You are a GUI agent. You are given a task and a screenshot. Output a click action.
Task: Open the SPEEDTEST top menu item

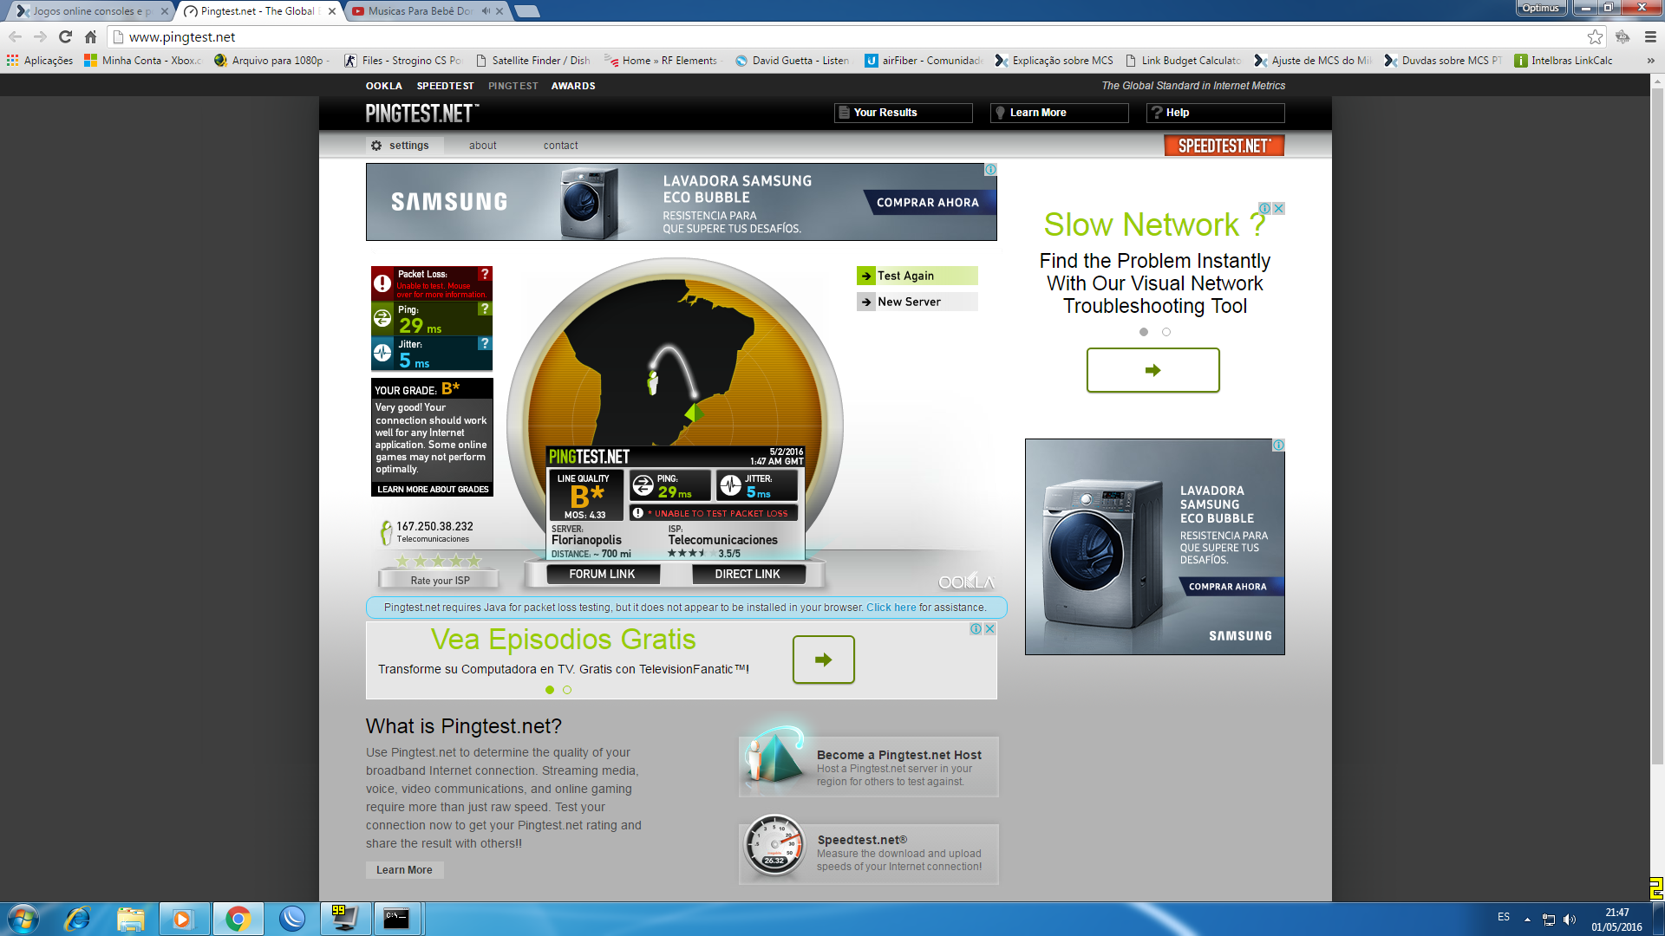coord(445,86)
